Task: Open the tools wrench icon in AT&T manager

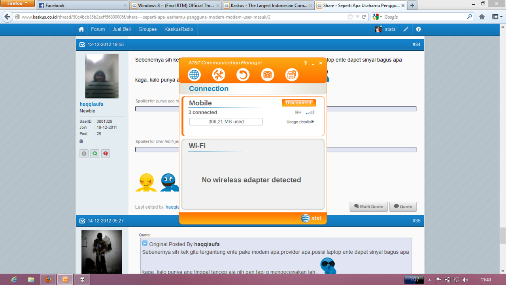Action: 219,74
